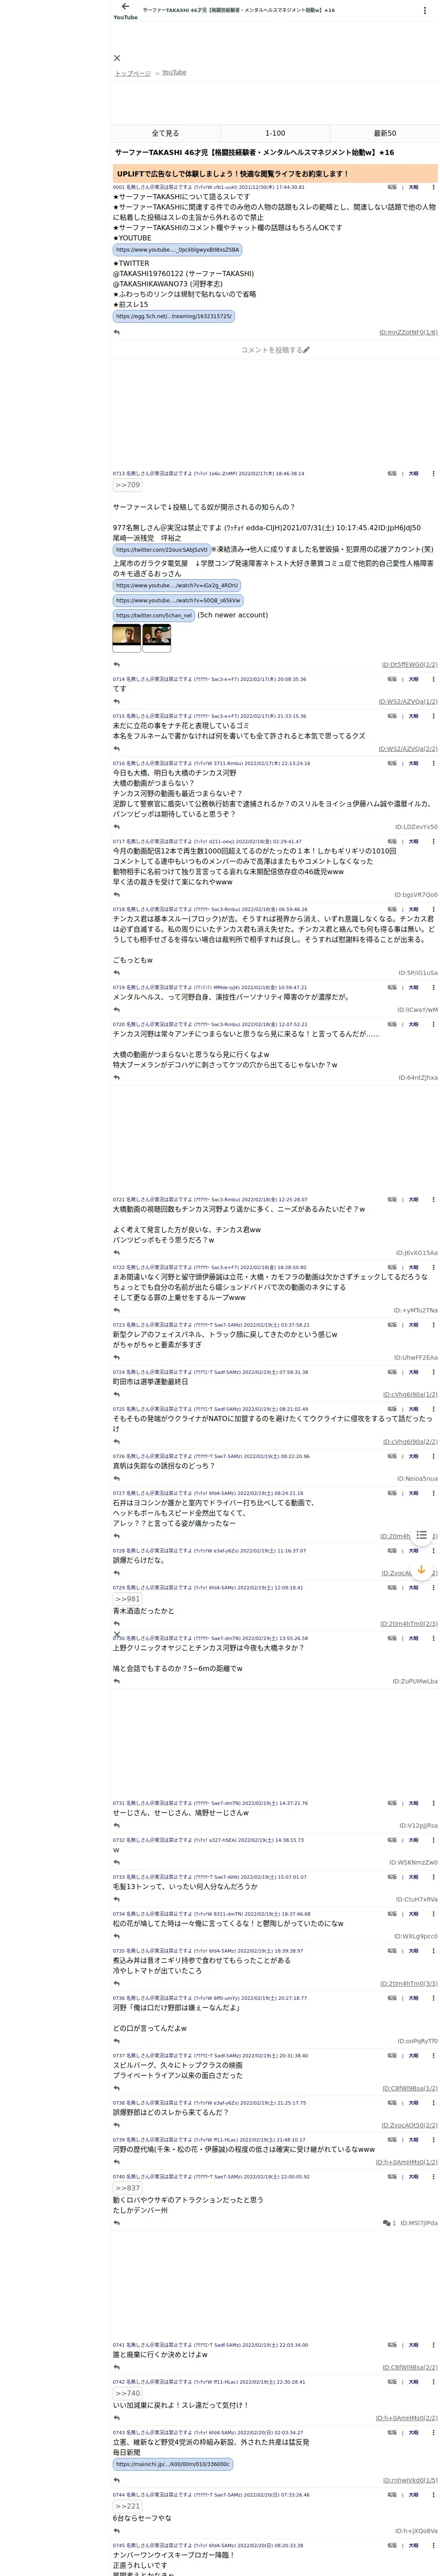Show replies via post 0740 comment bubble
The width and height of the screenshot is (440, 2576).
pos(389,2223)
